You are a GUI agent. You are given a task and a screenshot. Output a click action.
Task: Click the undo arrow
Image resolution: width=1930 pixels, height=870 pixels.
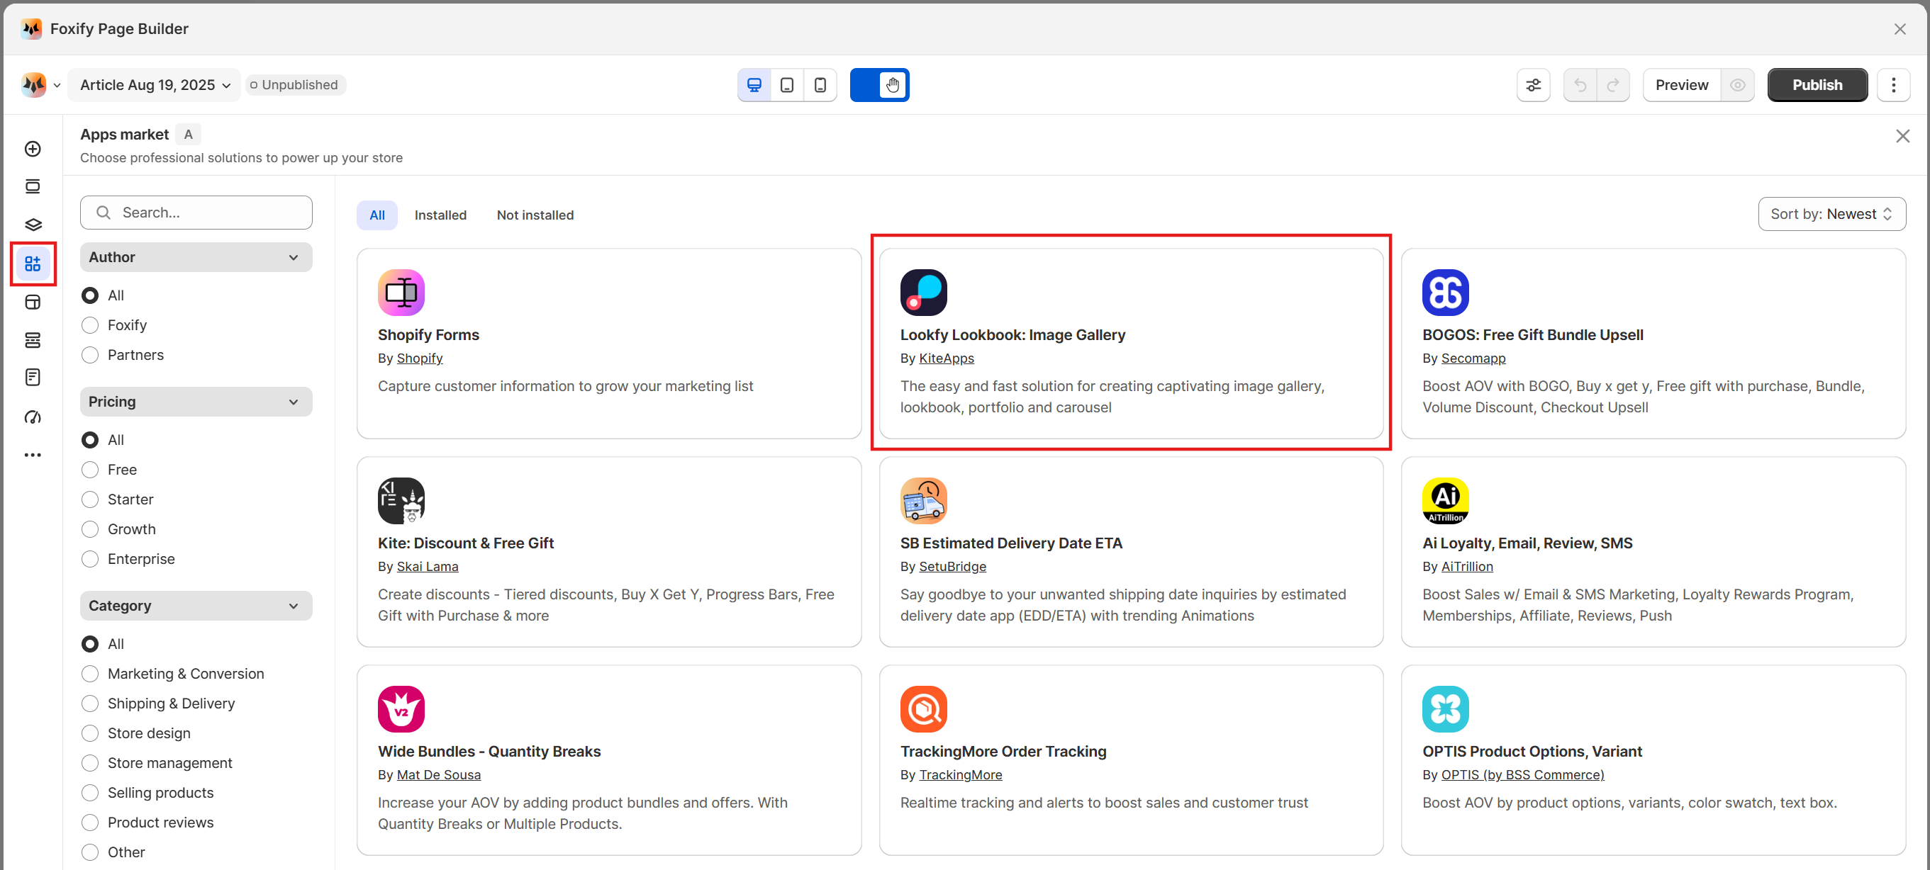point(1580,84)
